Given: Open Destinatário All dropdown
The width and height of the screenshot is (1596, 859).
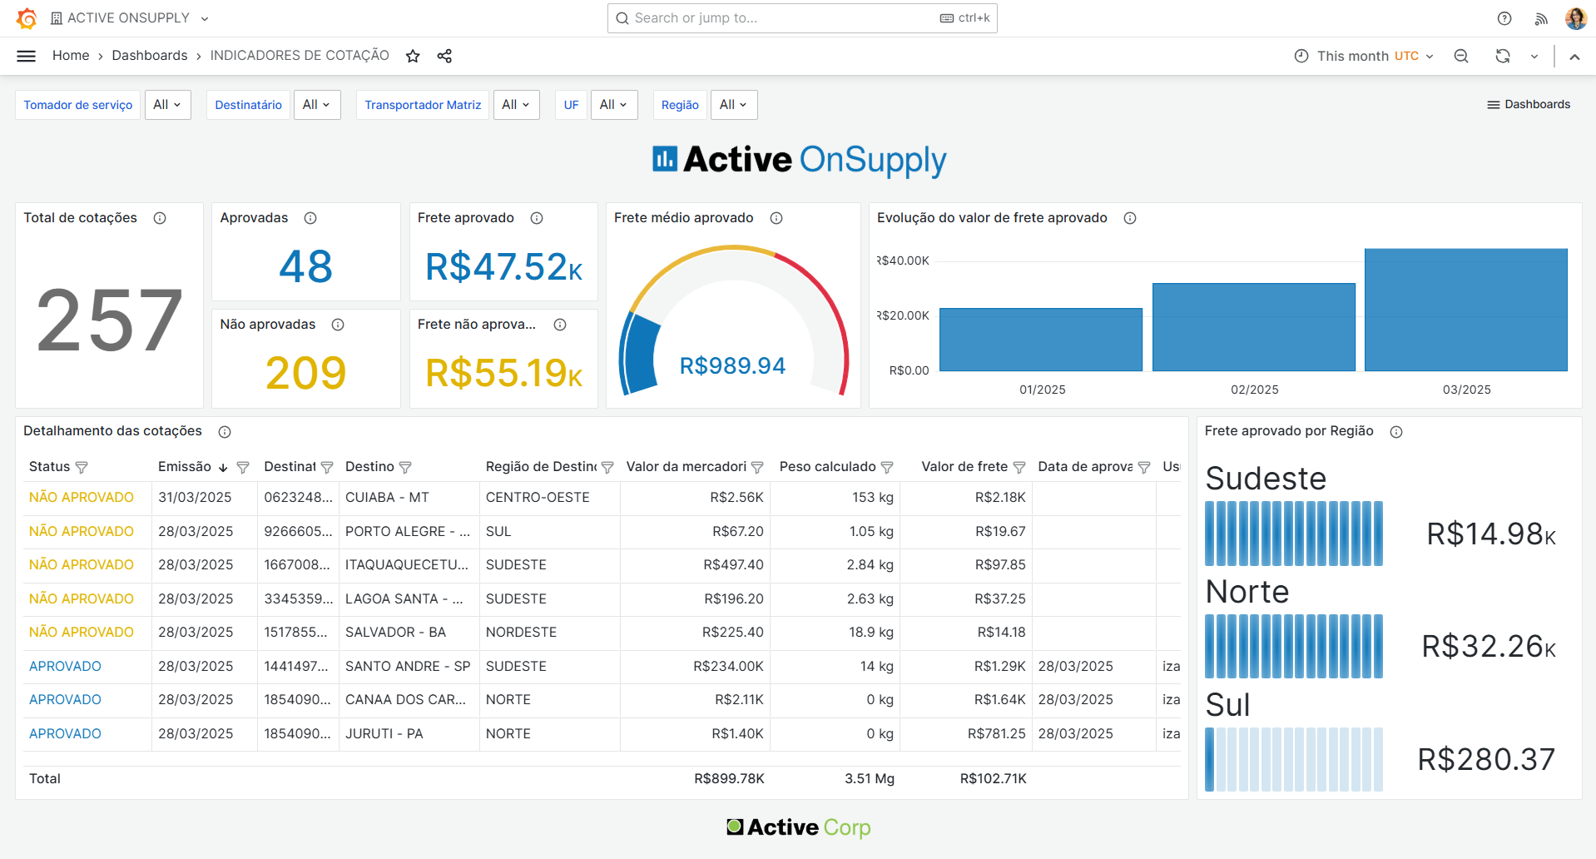Looking at the screenshot, I should pos(317,105).
